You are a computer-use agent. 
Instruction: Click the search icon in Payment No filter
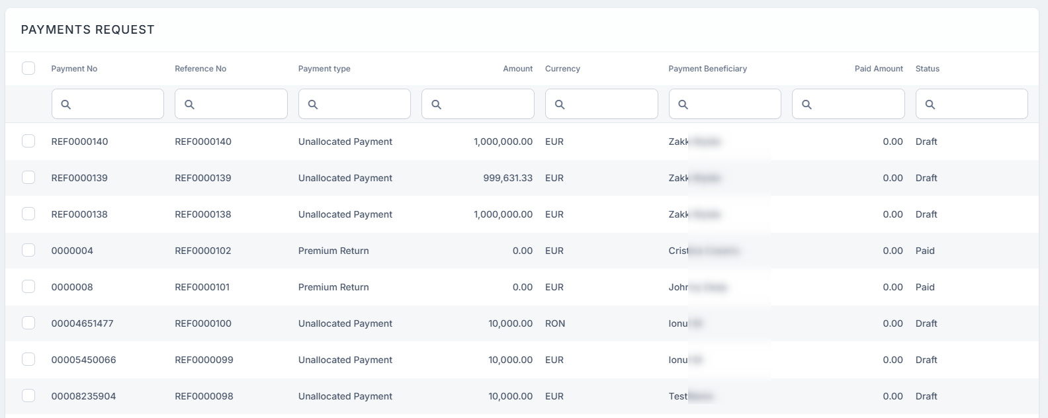tap(66, 104)
